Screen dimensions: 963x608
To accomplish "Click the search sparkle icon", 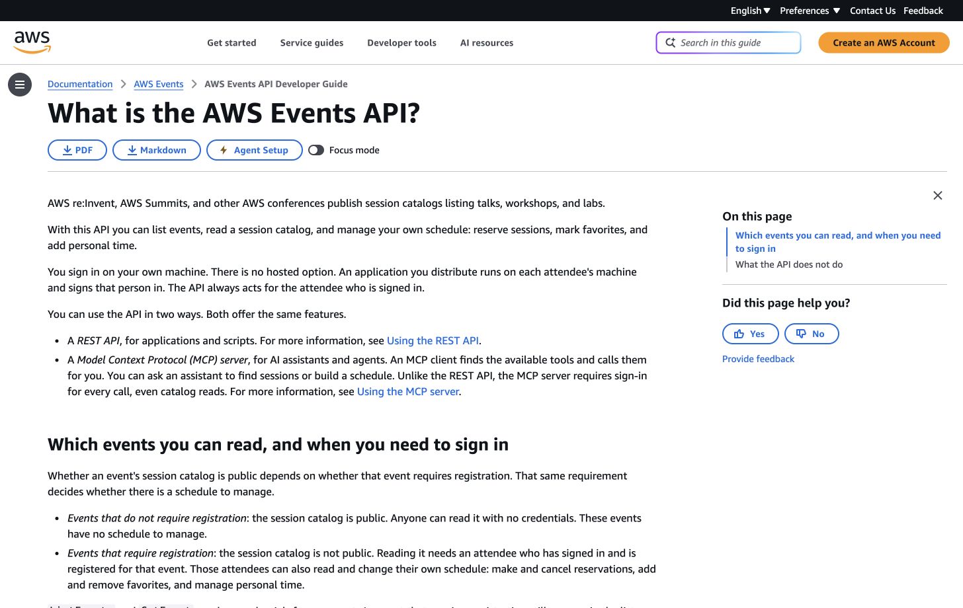I will [670, 42].
